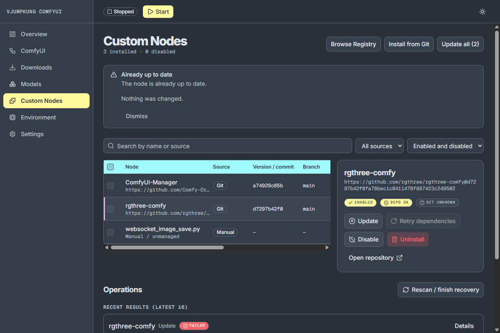
Task: Click the ComfyUI sidebar icon
Action: tap(12, 51)
